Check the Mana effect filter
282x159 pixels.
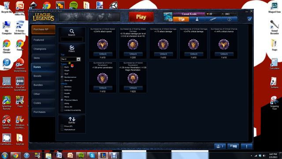click(x=62, y=97)
